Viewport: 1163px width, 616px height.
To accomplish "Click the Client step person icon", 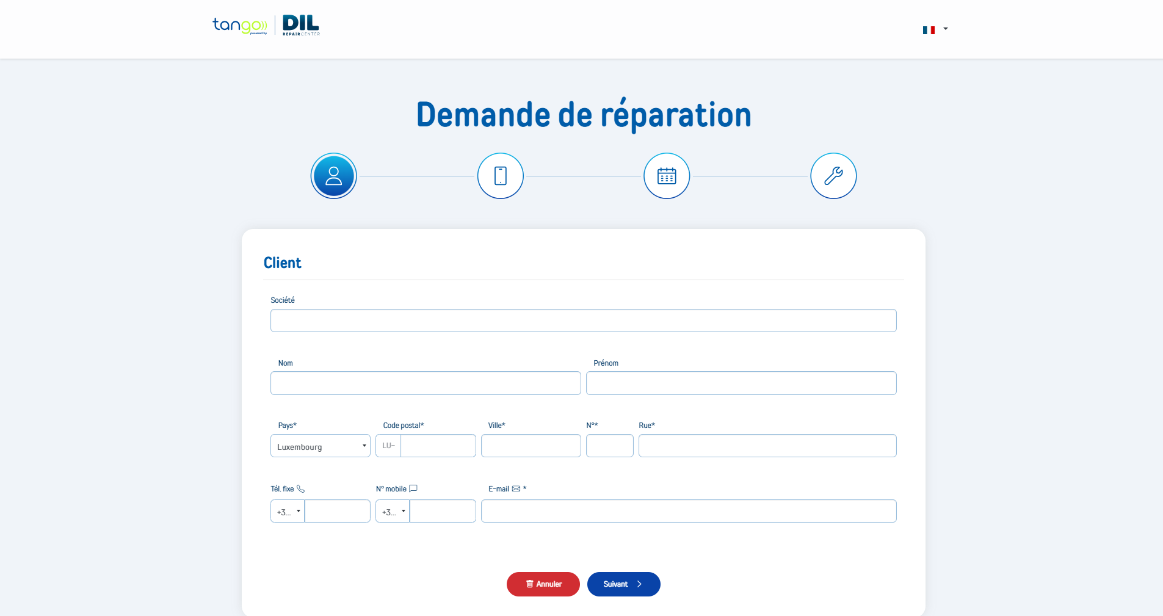I will pos(334,176).
